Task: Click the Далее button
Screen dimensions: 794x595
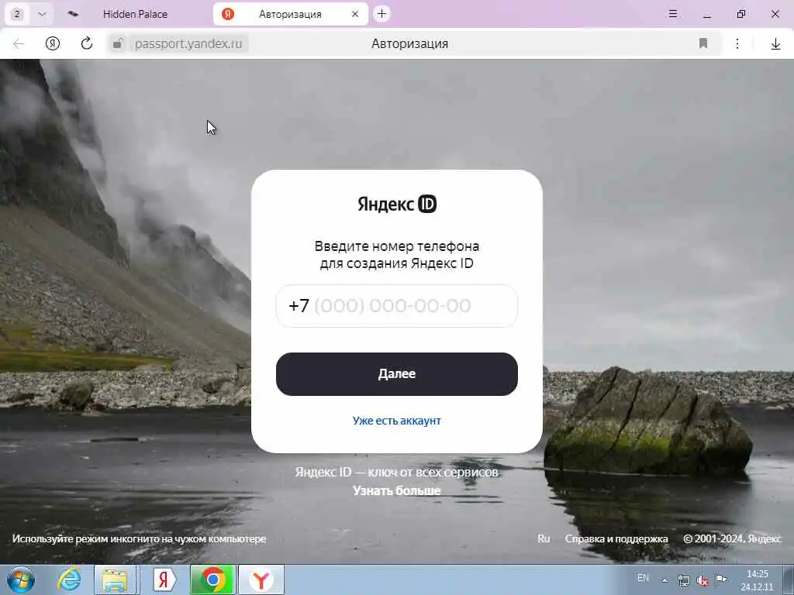Action: click(396, 374)
